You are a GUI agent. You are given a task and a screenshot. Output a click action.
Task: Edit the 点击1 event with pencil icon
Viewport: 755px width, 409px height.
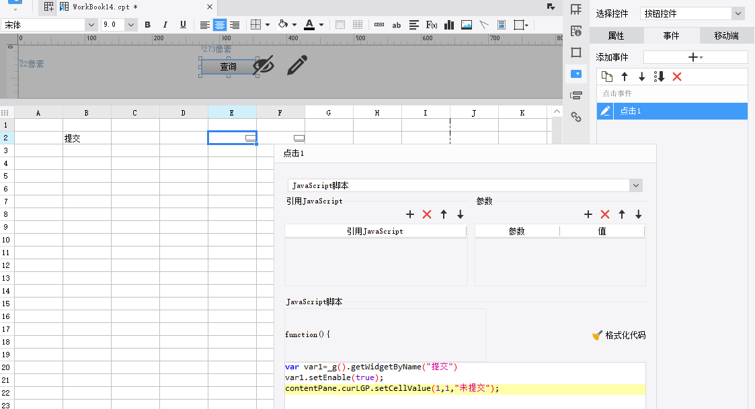click(x=605, y=111)
